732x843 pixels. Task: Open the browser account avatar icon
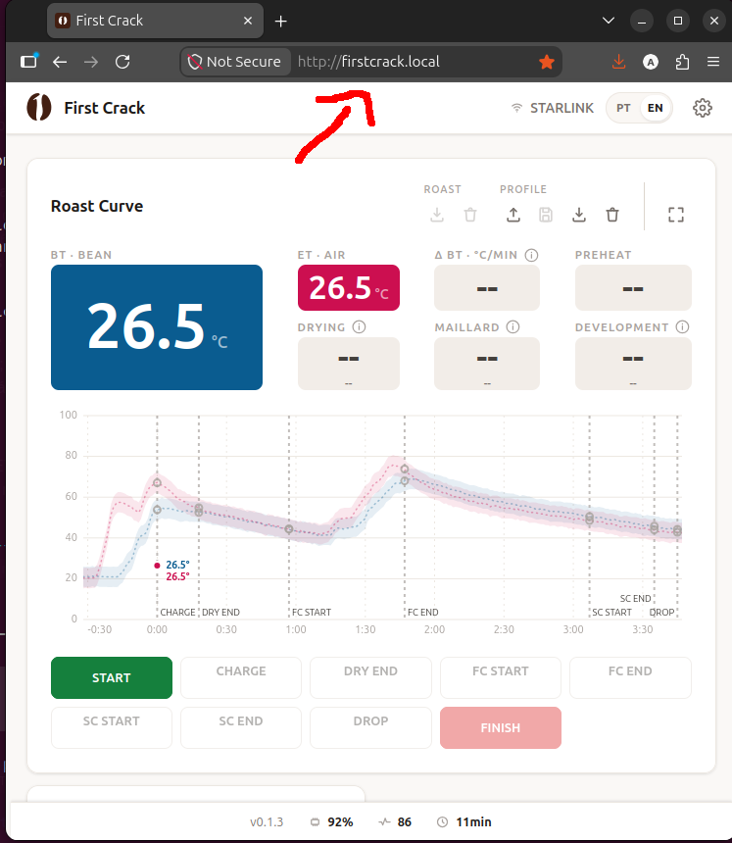point(651,62)
